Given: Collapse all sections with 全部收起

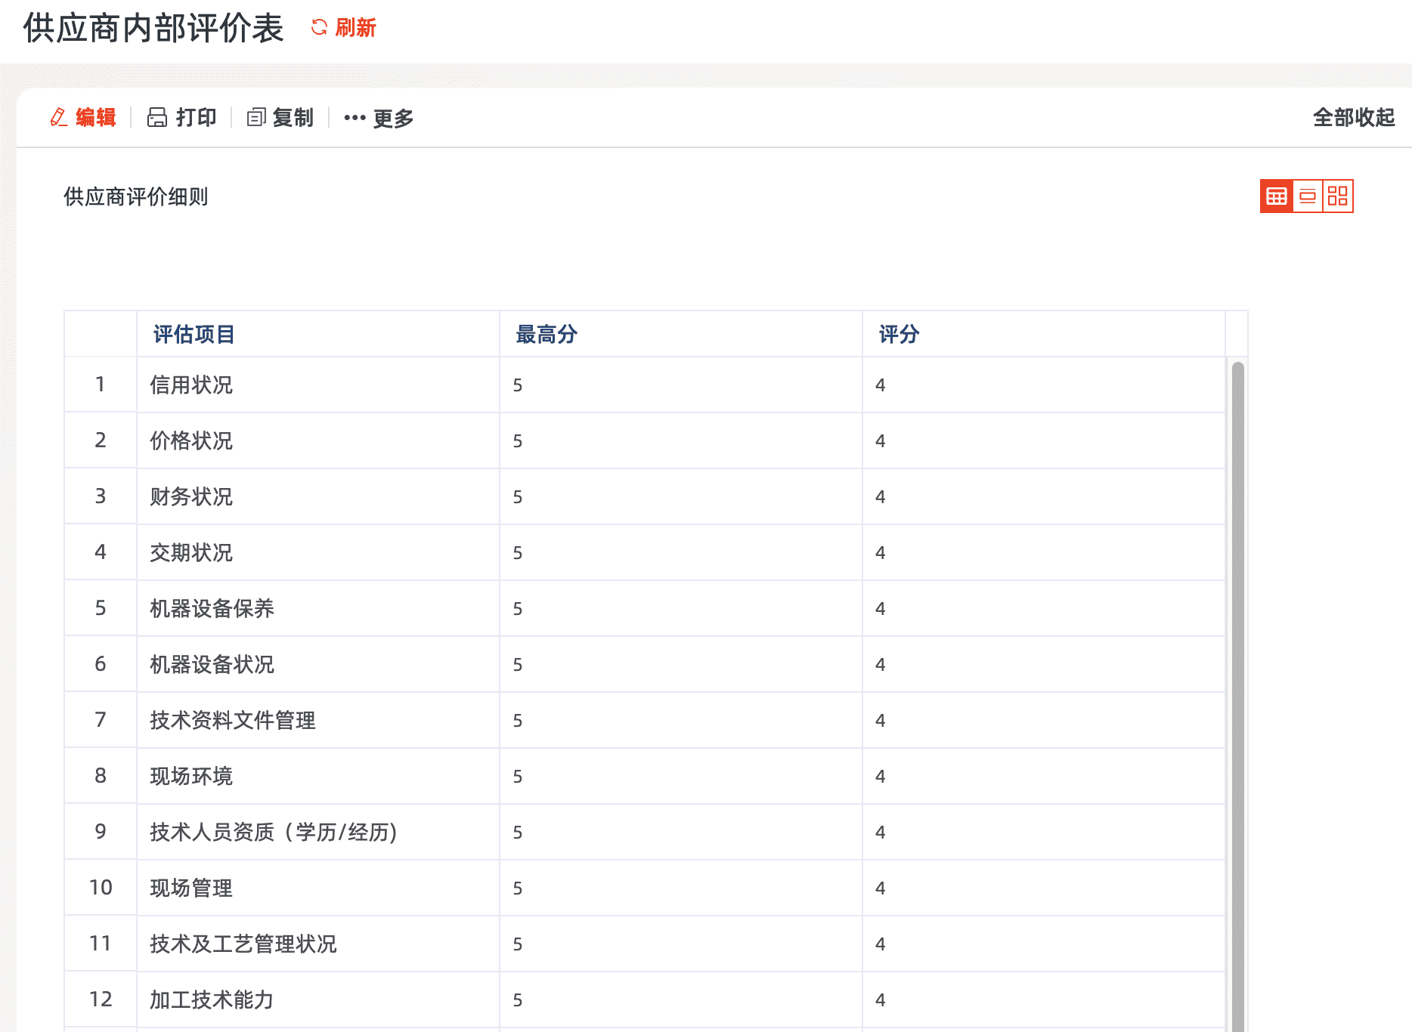Looking at the screenshot, I should pos(1354,117).
